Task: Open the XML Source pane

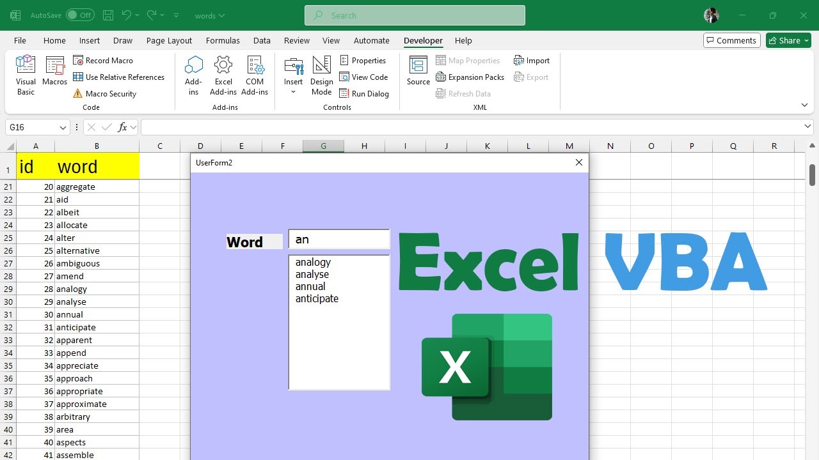Action: pos(418,71)
